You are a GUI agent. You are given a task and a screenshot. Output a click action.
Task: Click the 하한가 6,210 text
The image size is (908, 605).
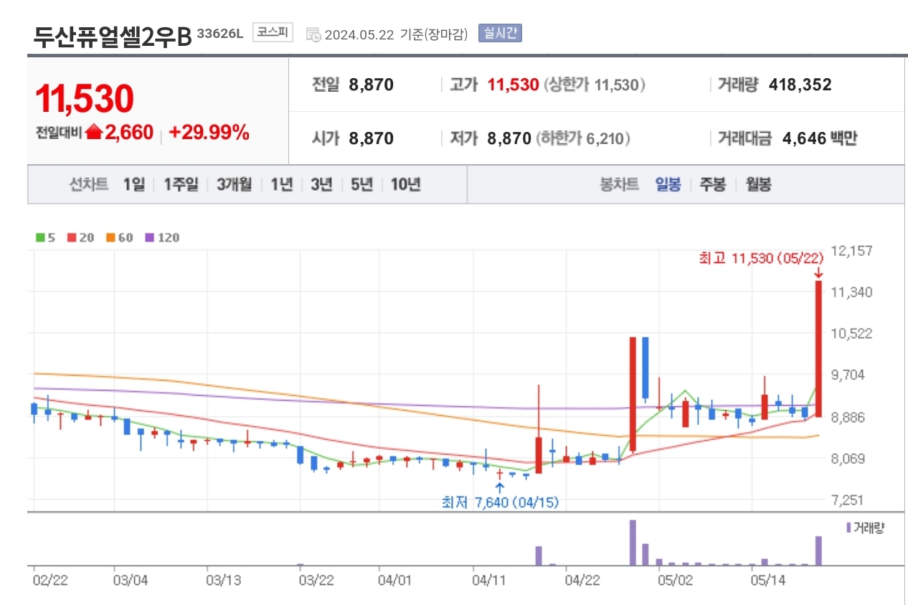(x=582, y=138)
